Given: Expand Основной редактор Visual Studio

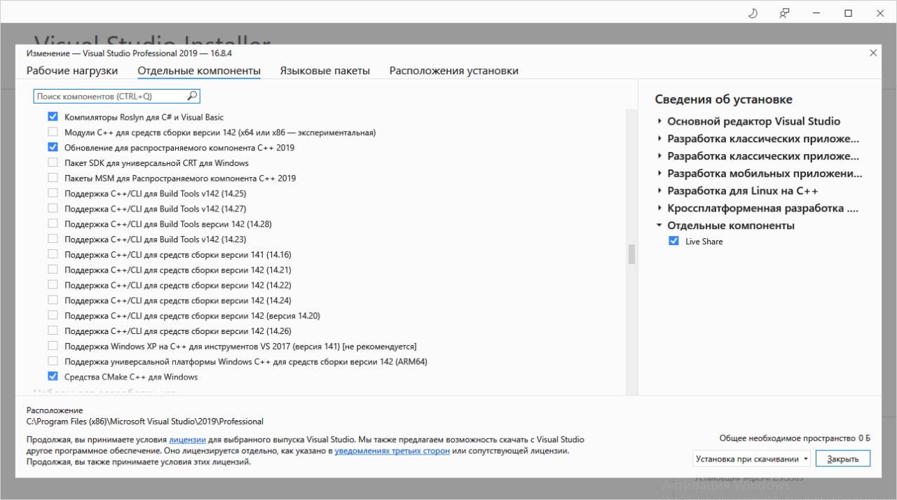Looking at the screenshot, I should 659,121.
